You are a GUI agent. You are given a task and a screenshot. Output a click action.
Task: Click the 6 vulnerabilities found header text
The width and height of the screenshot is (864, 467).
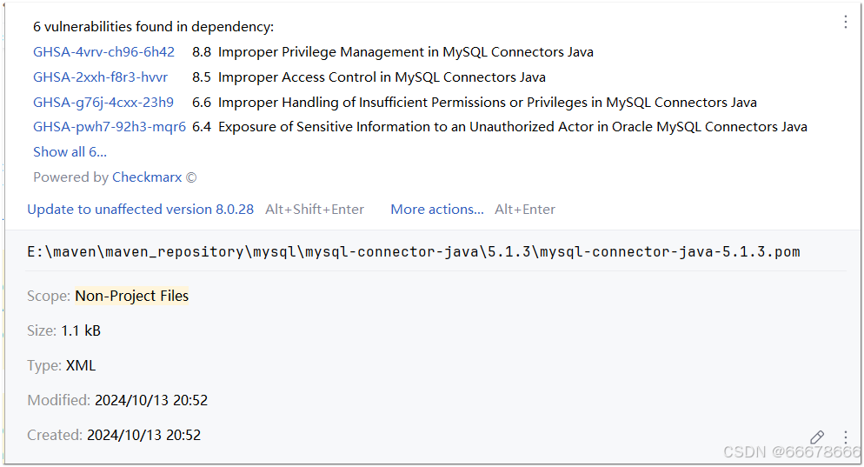pos(153,27)
